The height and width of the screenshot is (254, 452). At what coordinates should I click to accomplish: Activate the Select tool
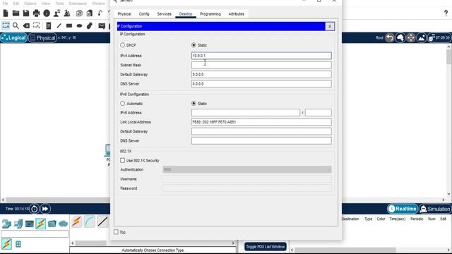pos(6,25)
